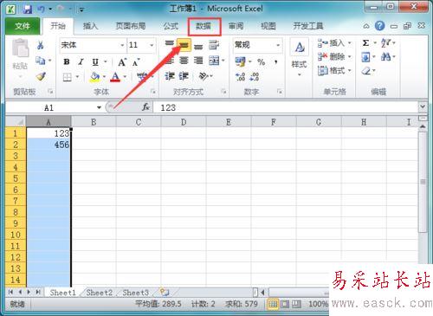Viewport: 433px width, 316px height.
Task: Switch to Page Layout (页面布局) tab
Action: tap(131, 26)
